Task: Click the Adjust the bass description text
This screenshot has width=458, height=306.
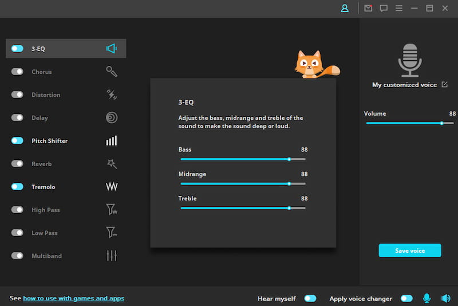Action: [x=240, y=122]
